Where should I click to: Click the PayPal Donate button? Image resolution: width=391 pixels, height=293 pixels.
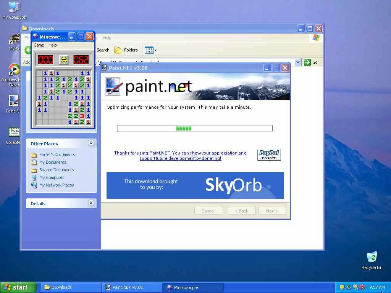269,155
